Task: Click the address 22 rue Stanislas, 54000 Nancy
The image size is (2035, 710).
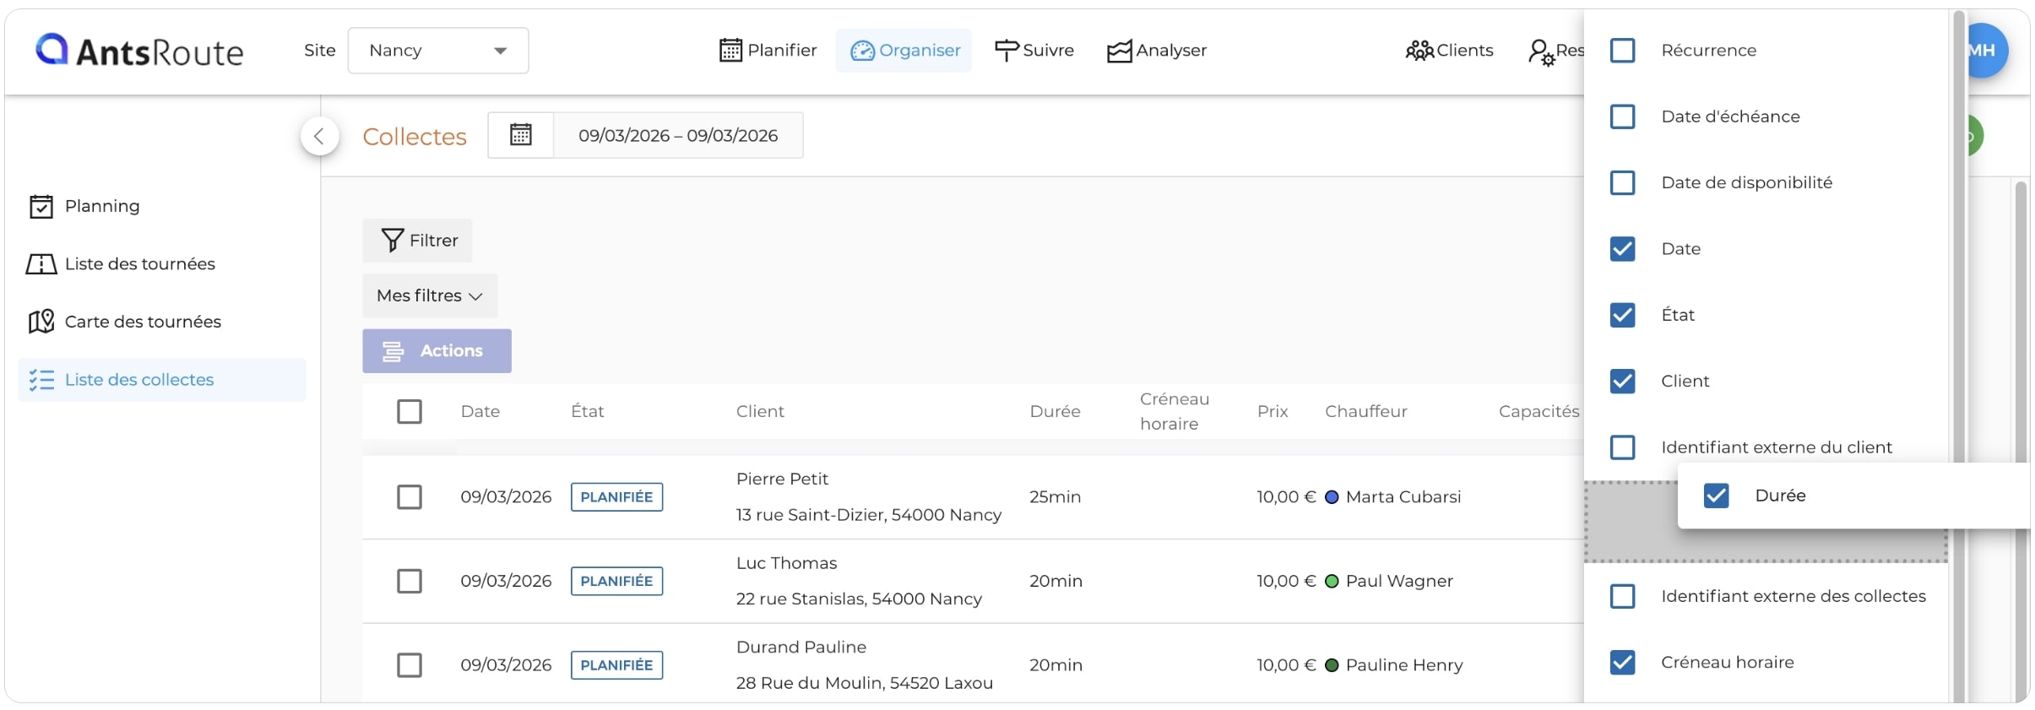Action: pyautogui.click(x=859, y=599)
